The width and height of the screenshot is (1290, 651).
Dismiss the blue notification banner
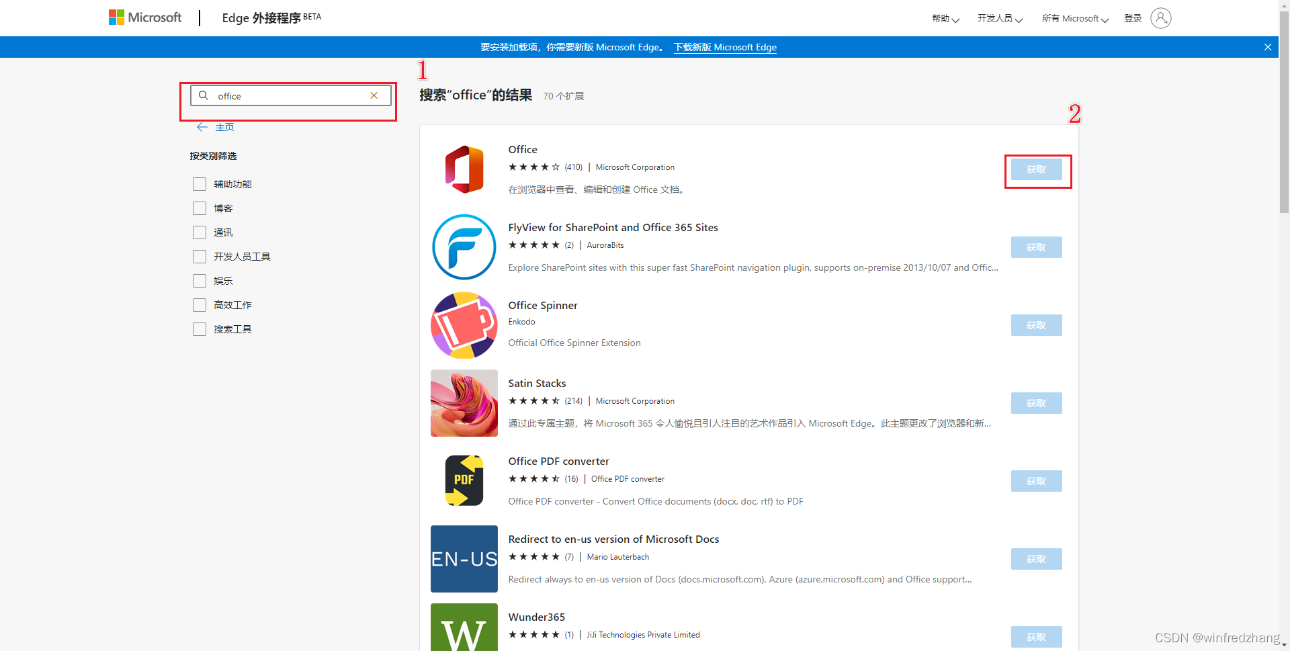point(1268,47)
